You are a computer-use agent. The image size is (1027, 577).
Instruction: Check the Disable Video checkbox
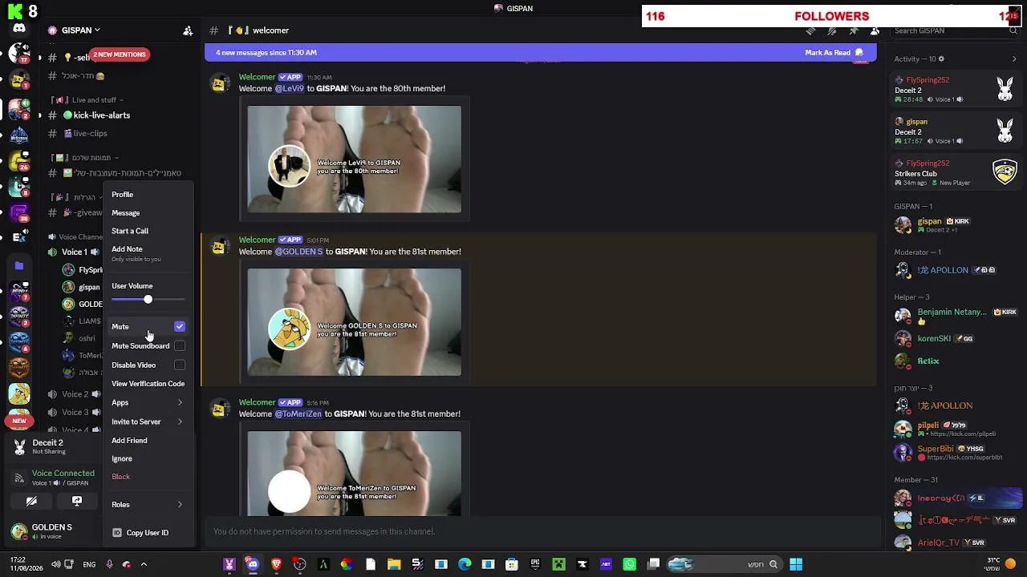click(x=180, y=365)
